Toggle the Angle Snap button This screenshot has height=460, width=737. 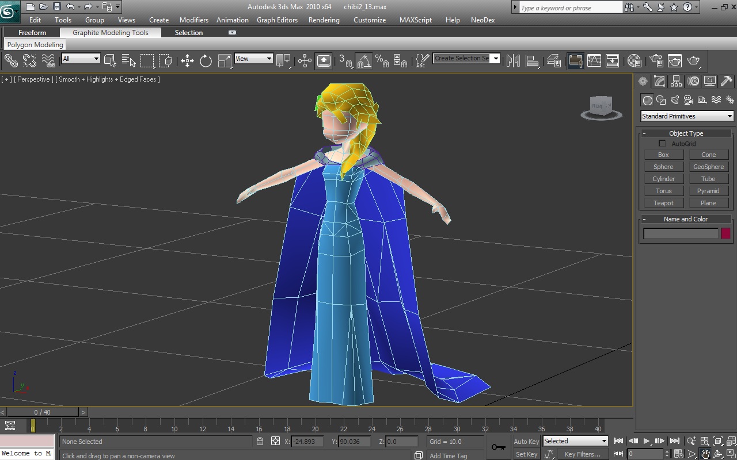click(363, 60)
